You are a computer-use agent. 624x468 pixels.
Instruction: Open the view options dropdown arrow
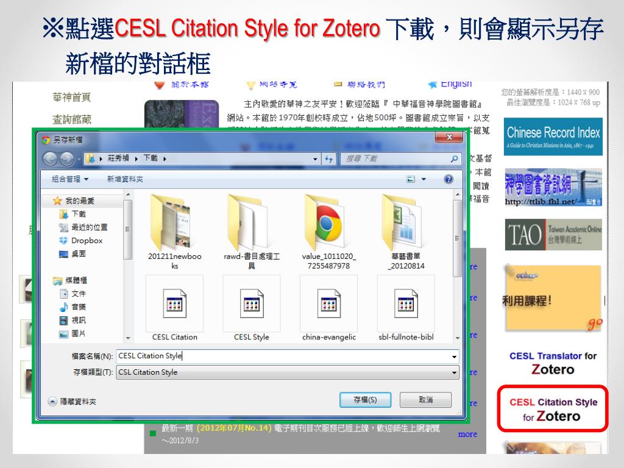[x=424, y=179]
